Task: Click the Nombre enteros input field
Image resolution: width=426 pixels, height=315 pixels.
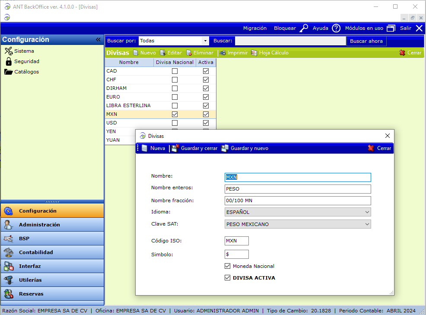Action: pyautogui.click(x=298, y=189)
